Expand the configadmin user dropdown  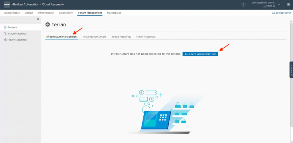coord(279,5)
